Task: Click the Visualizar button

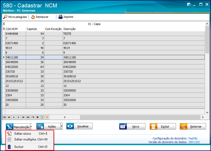Action: pos(79,126)
